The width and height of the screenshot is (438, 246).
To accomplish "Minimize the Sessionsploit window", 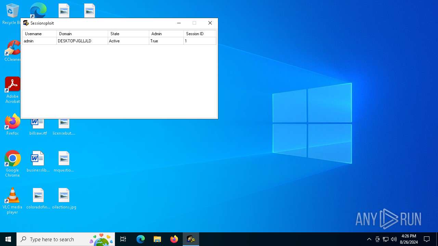I will tap(179, 23).
